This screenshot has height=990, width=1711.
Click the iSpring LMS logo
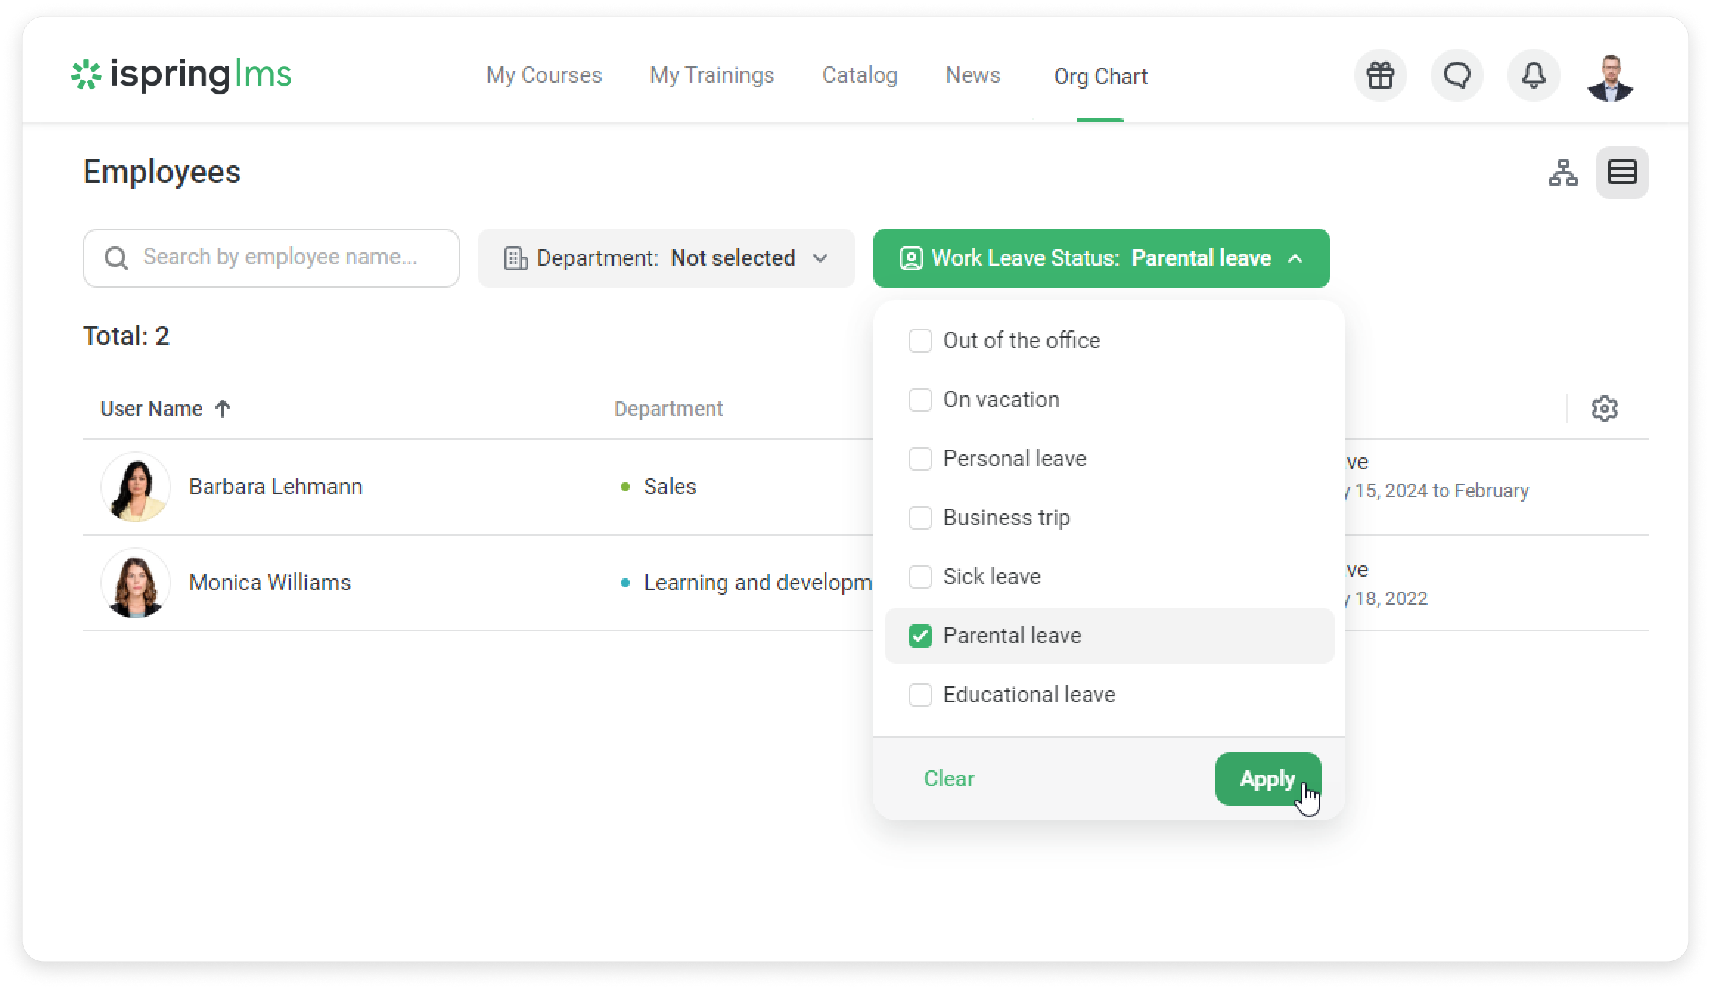(x=181, y=74)
